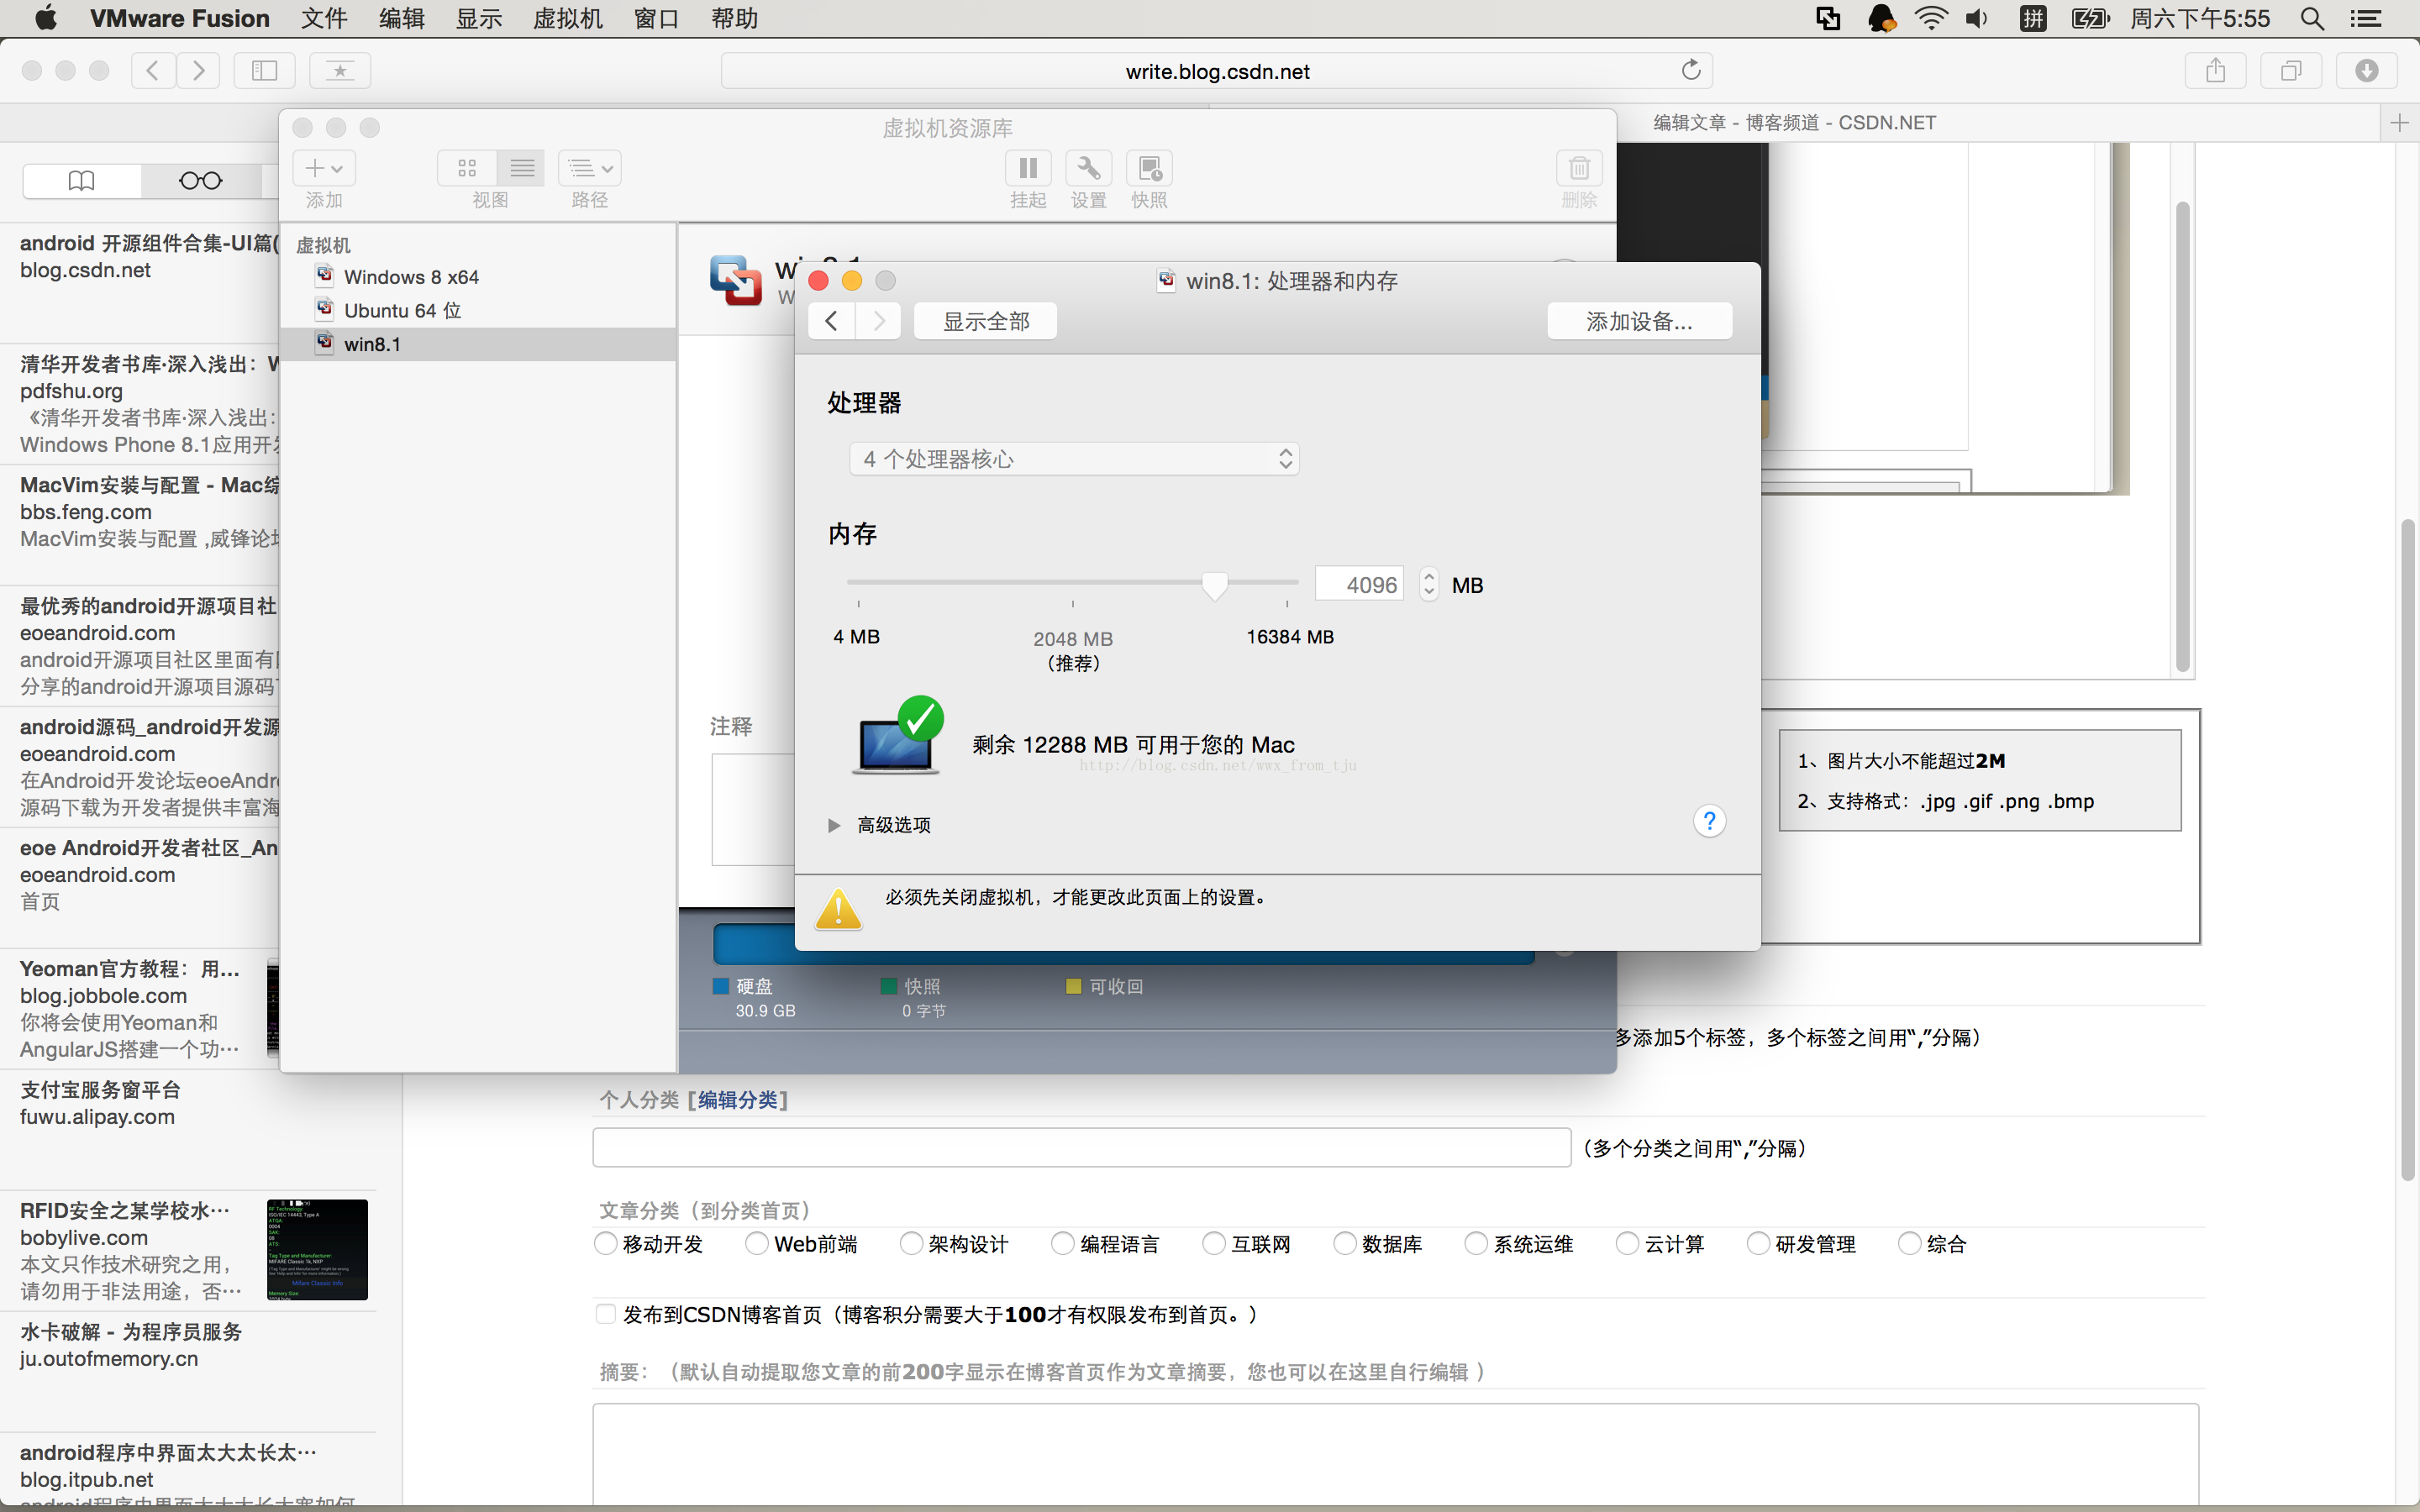Open Safari's downloads icon
The height and width of the screenshot is (1512, 2420).
click(x=2366, y=70)
